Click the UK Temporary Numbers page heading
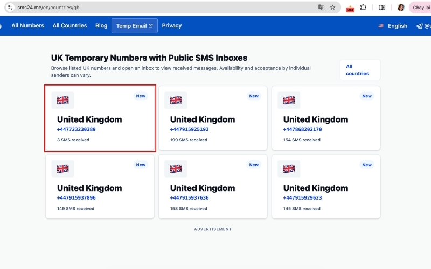The width and height of the screenshot is (431, 269). [x=149, y=58]
